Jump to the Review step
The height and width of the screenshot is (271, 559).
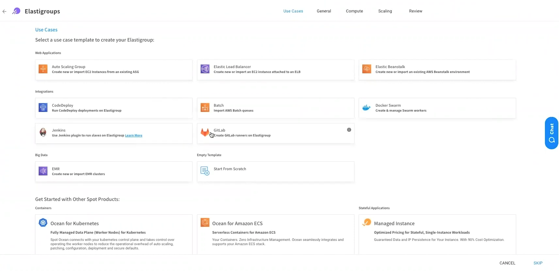(x=415, y=11)
